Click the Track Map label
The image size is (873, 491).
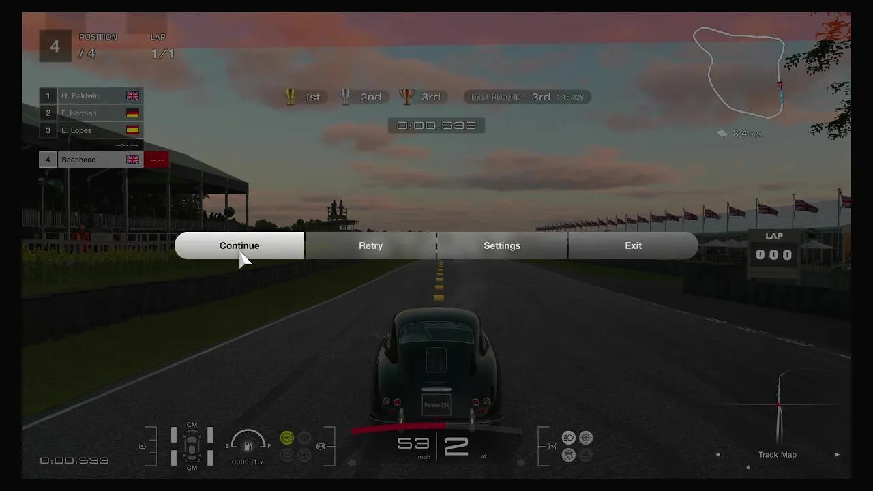pos(778,455)
